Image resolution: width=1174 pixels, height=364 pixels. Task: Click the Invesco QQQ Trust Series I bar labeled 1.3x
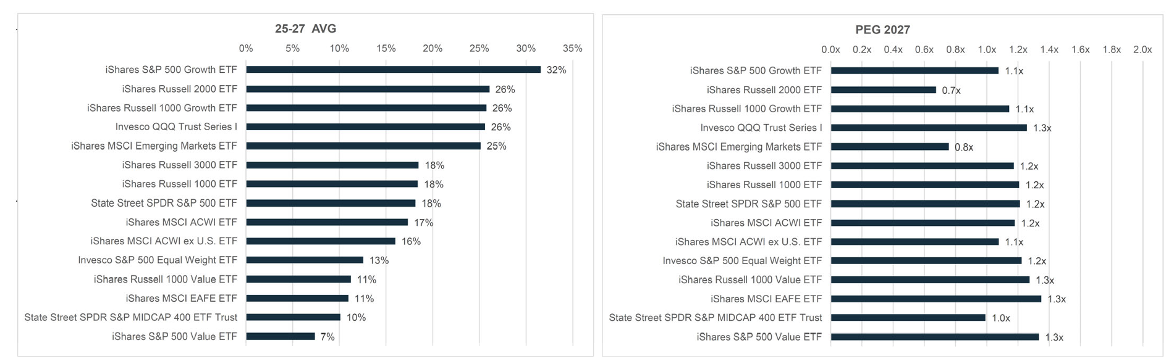[929, 128]
